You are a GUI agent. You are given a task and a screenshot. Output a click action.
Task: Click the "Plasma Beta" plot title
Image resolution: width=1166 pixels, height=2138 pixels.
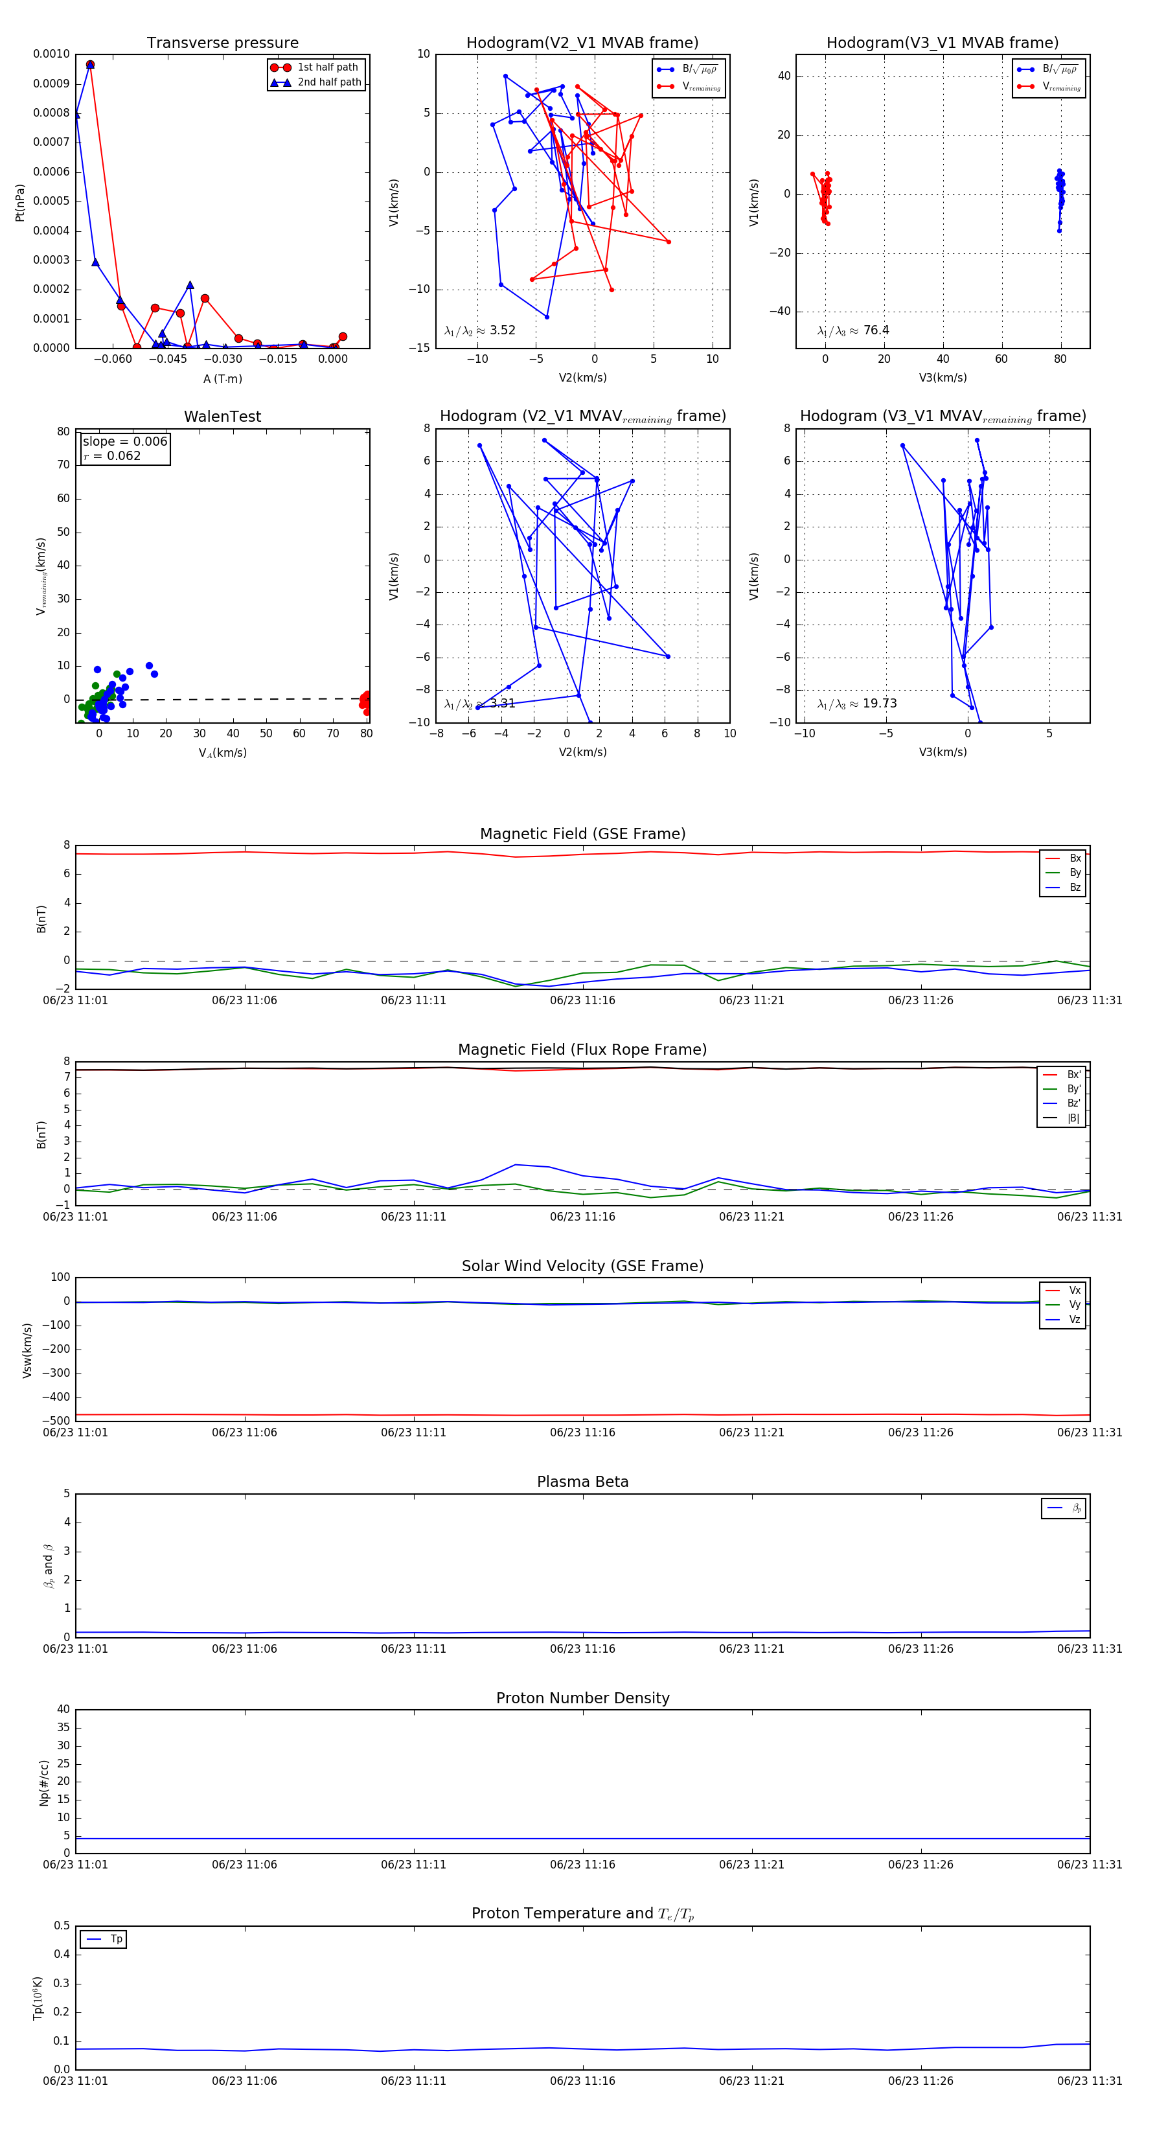point(582,1482)
